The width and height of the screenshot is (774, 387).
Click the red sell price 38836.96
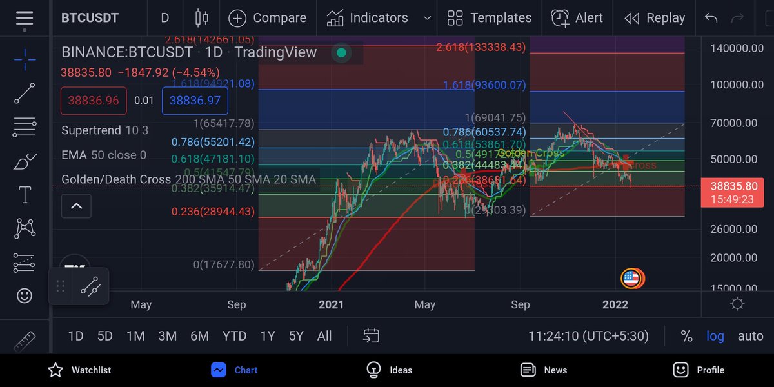(x=94, y=101)
